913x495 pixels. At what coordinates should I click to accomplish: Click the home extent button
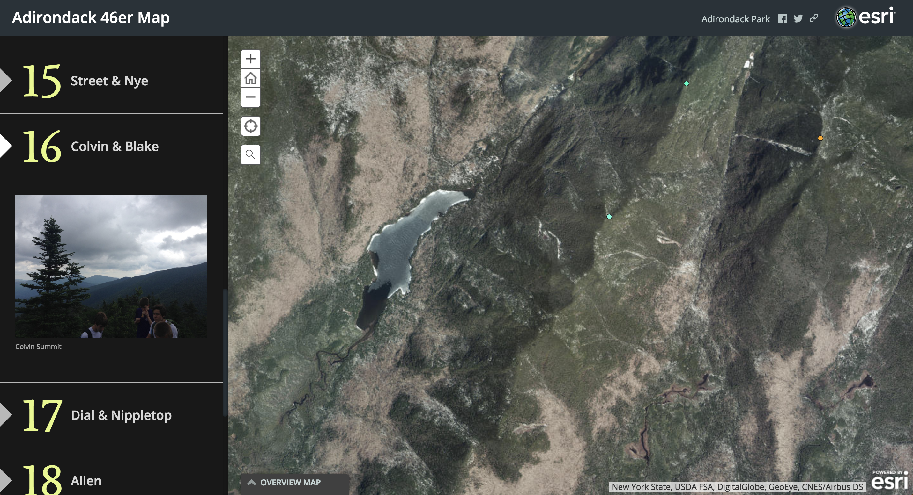pyautogui.click(x=250, y=78)
